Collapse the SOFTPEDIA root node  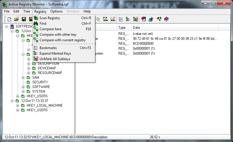6,26
